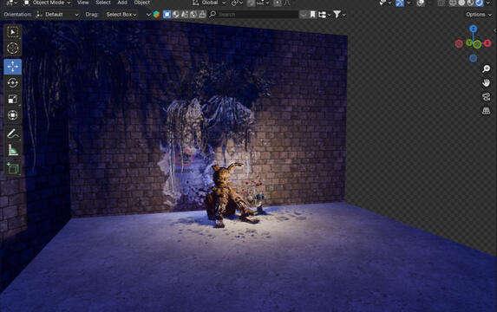Image resolution: width=497 pixels, height=312 pixels.
Task: Open the viewport shading options arrow
Action: point(488,3)
